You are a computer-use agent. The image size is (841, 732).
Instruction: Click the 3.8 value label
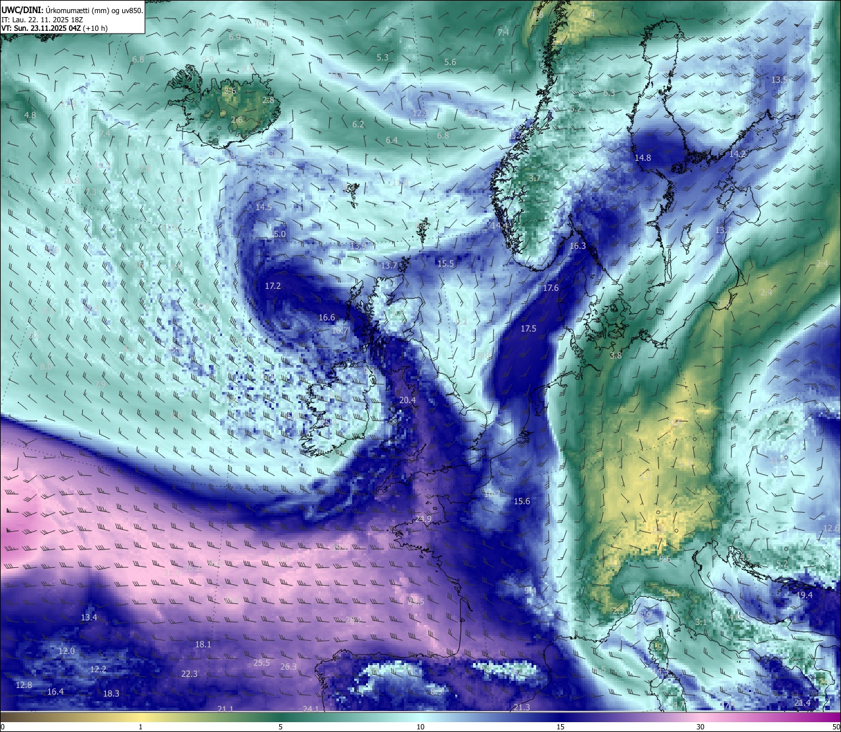coord(616,356)
